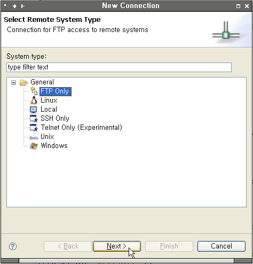Open help with the question mark icon
253x264 pixels.
13,246
